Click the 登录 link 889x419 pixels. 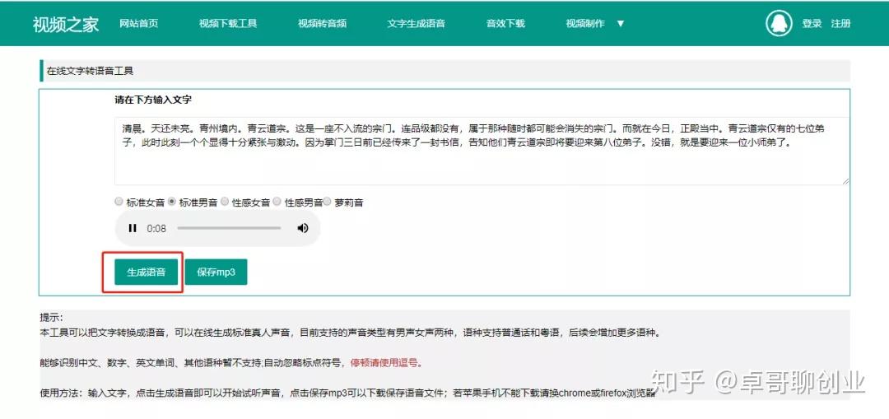(812, 24)
